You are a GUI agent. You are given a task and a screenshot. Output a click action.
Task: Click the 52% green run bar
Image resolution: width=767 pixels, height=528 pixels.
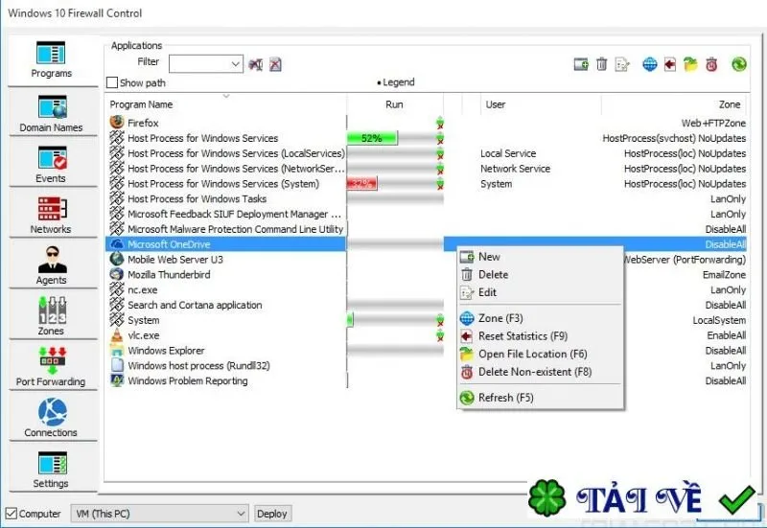click(372, 138)
